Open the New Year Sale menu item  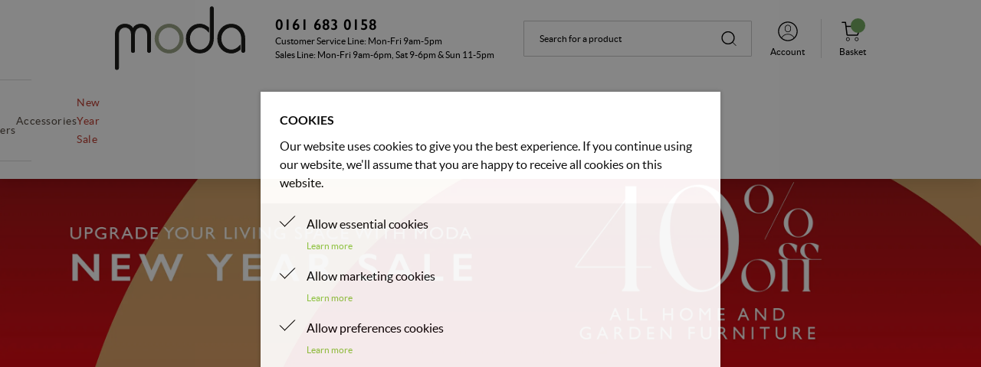[x=88, y=121]
